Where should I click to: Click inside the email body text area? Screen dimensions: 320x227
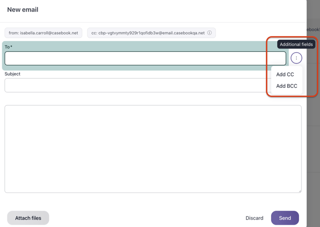(153, 149)
